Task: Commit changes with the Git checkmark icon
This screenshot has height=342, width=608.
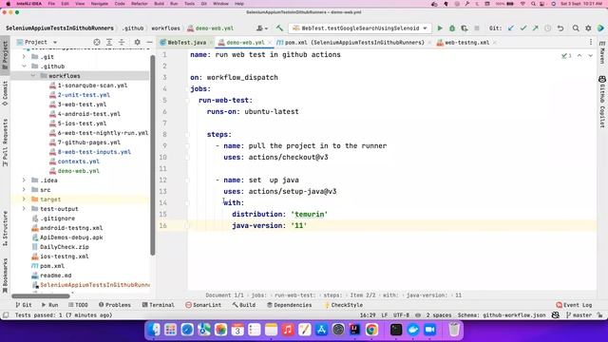Action: coord(523,28)
